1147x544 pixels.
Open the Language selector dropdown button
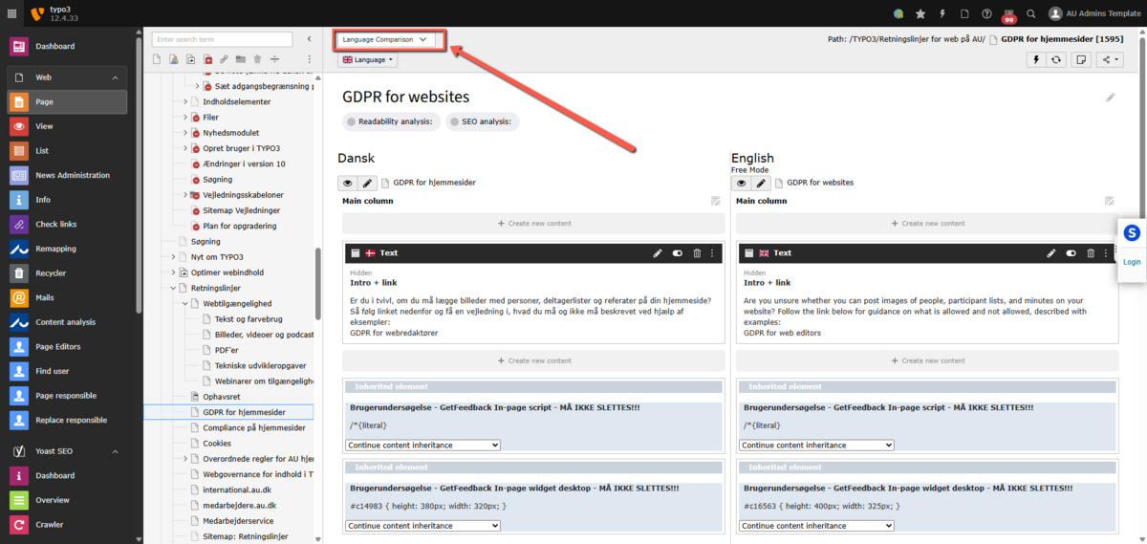point(368,59)
